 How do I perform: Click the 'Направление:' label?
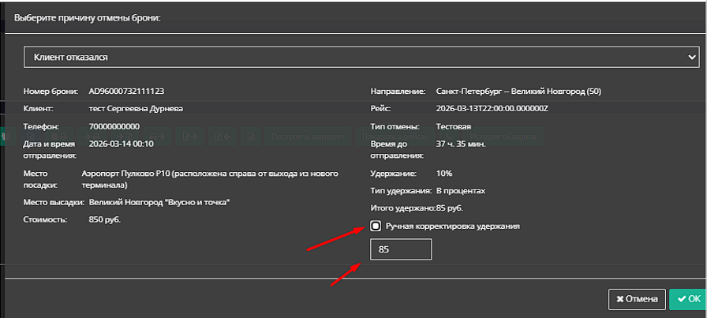398,92
